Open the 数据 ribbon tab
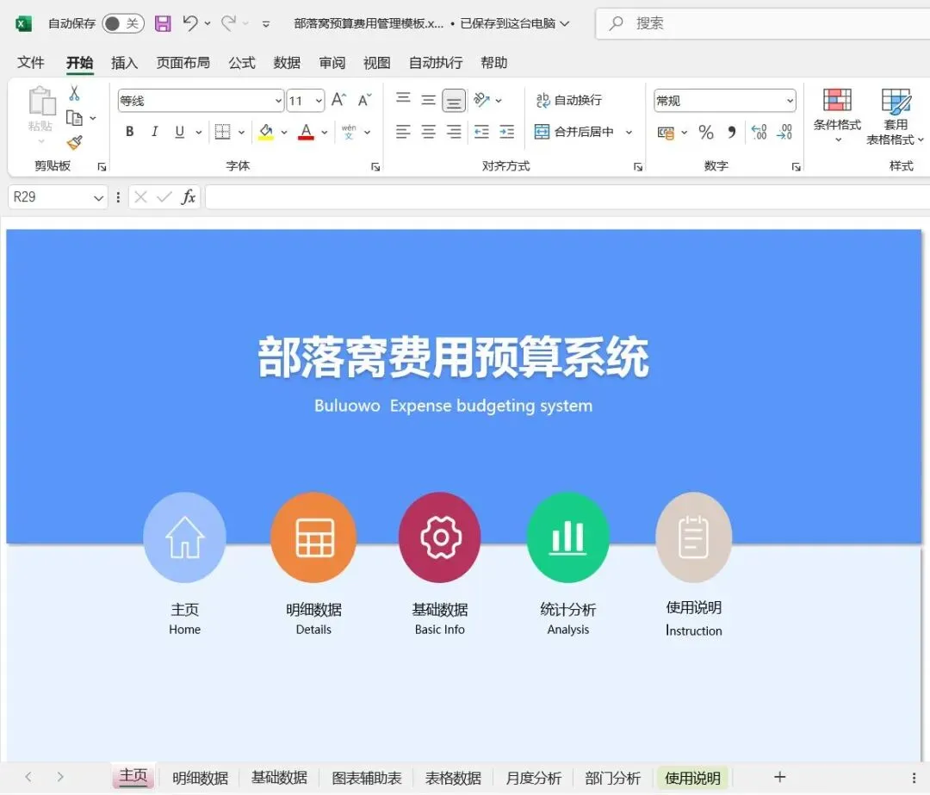 coord(287,62)
